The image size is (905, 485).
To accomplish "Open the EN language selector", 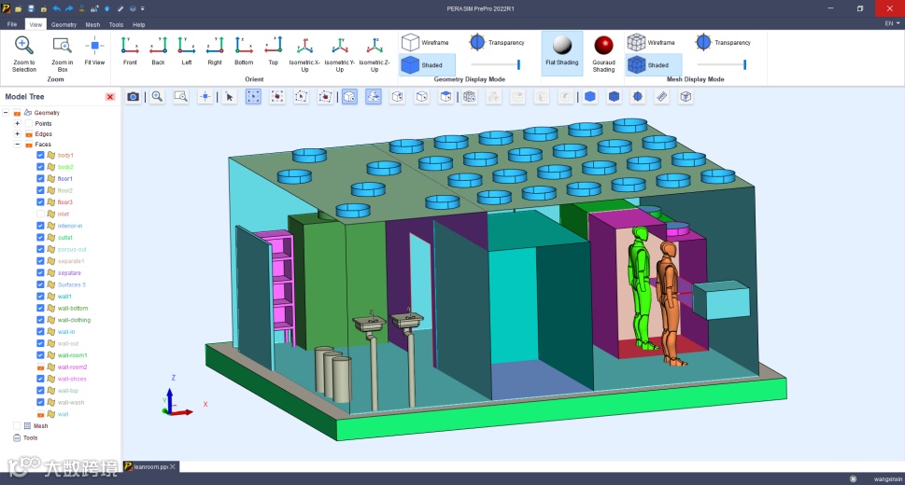I will pos(890,23).
